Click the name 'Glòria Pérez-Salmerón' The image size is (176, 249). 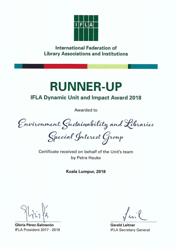pyautogui.click(x=34, y=225)
